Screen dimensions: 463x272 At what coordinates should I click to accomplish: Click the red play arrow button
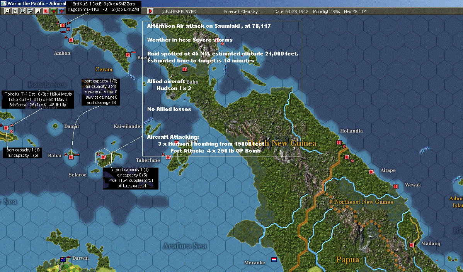pyautogui.click(x=150, y=11)
